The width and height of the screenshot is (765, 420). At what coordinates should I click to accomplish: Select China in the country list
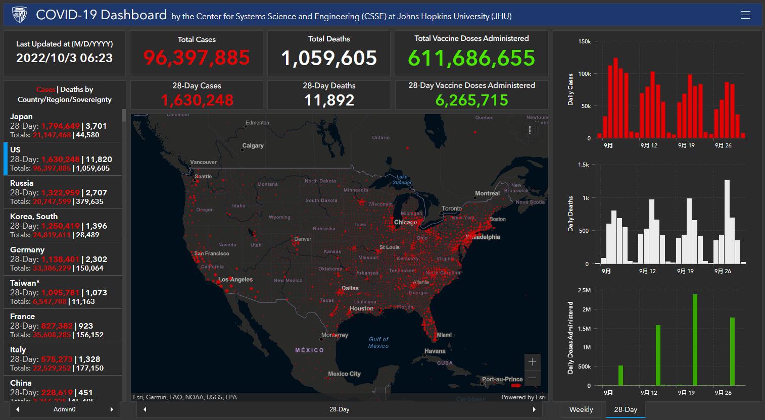click(x=63, y=389)
